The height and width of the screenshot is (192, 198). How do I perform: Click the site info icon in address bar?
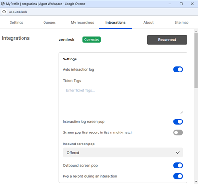pyautogui.click(x=4, y=12)
